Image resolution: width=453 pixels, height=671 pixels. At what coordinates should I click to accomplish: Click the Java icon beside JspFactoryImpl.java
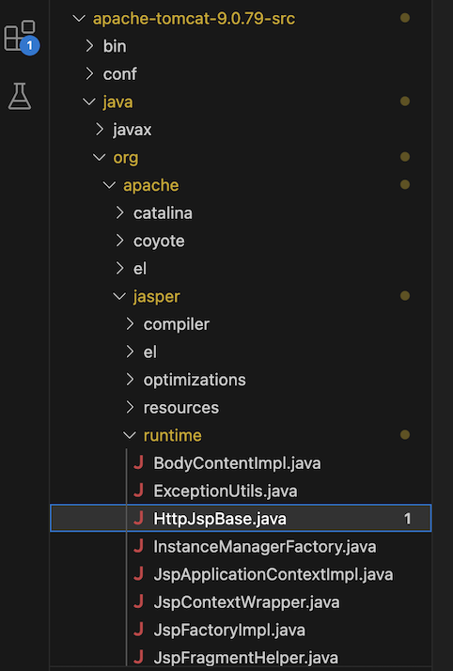coord(138,630)
